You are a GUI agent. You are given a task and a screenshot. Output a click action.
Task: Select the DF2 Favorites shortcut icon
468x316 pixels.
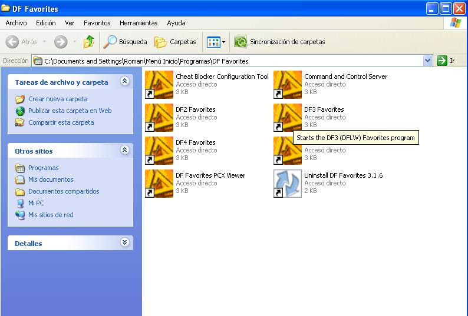coord(159,118)
